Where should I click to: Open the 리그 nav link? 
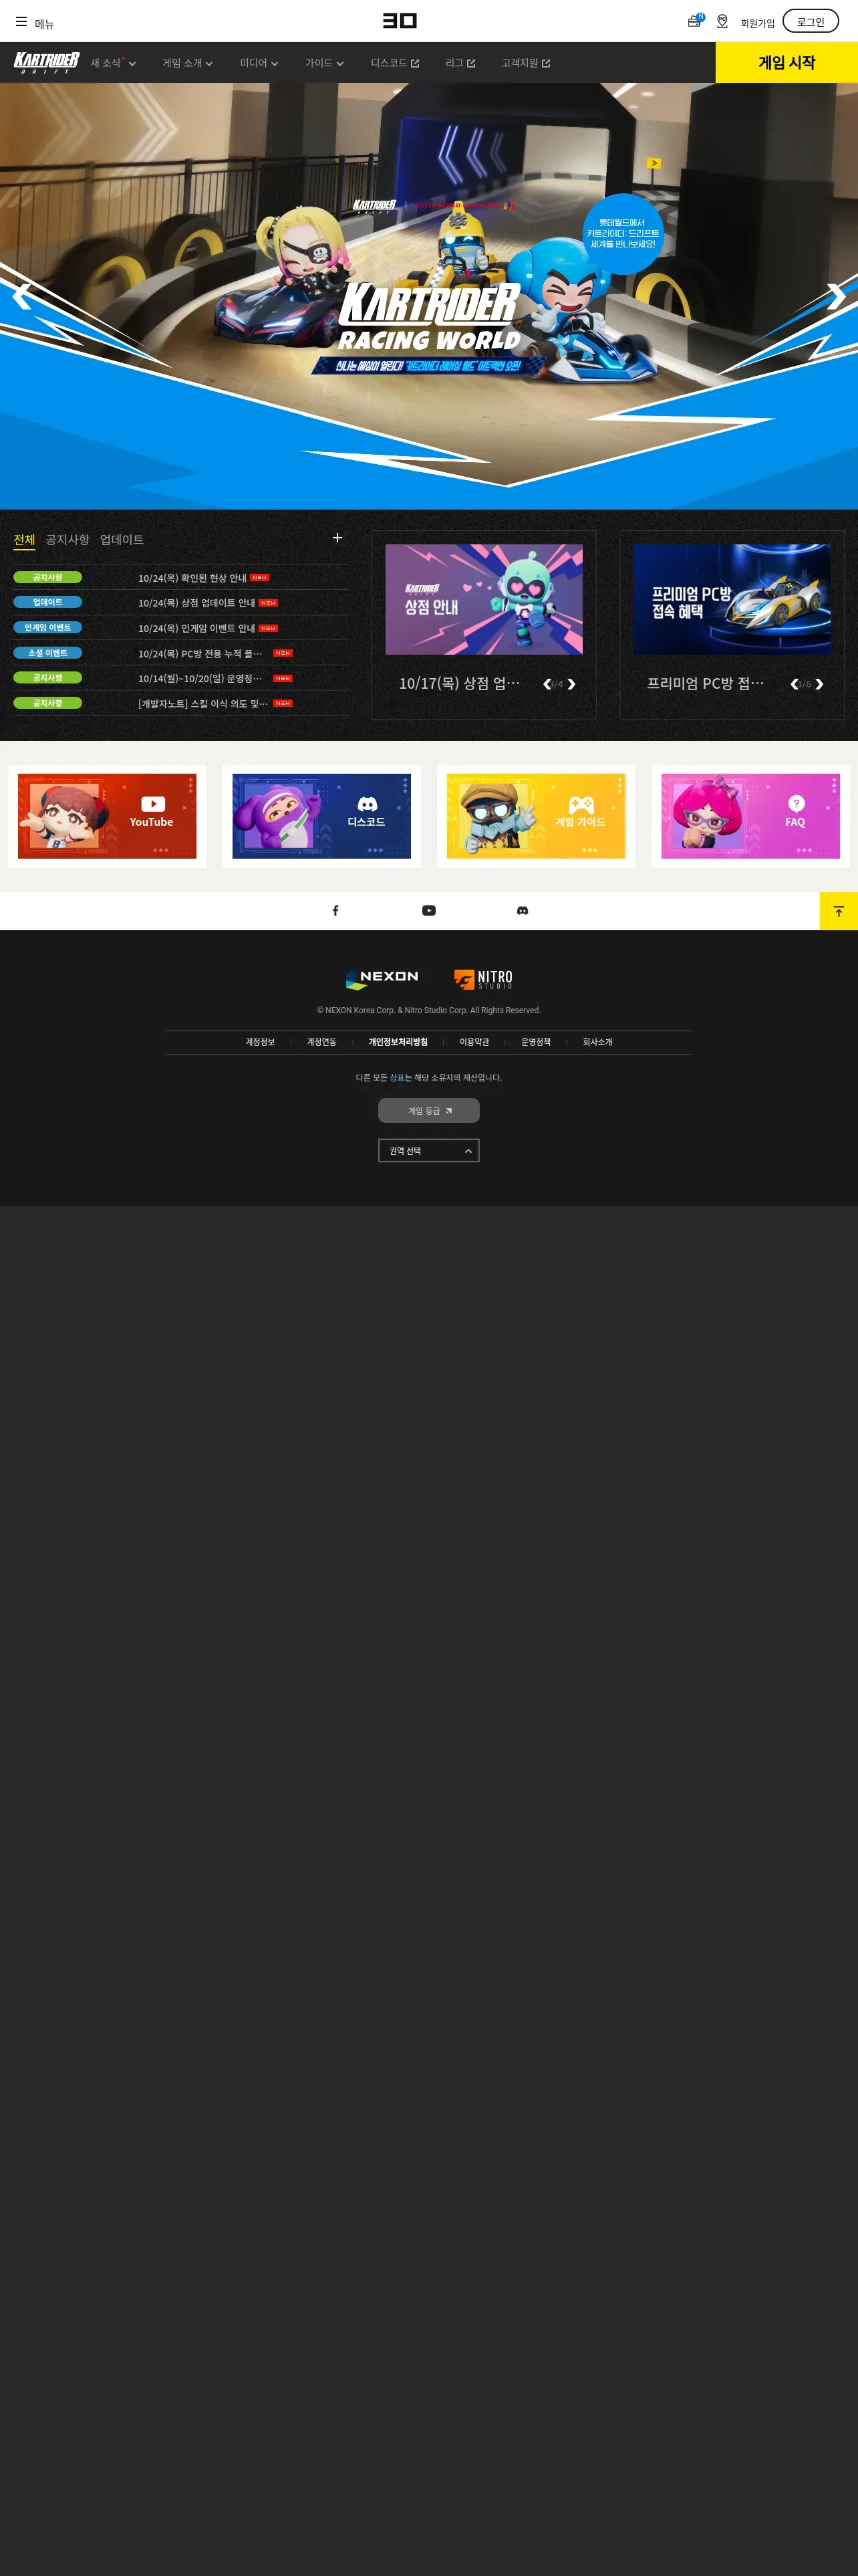point(460,63)
